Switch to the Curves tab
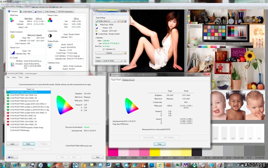The width and height of the screenshot is (268, 168). tap(38, 11)
